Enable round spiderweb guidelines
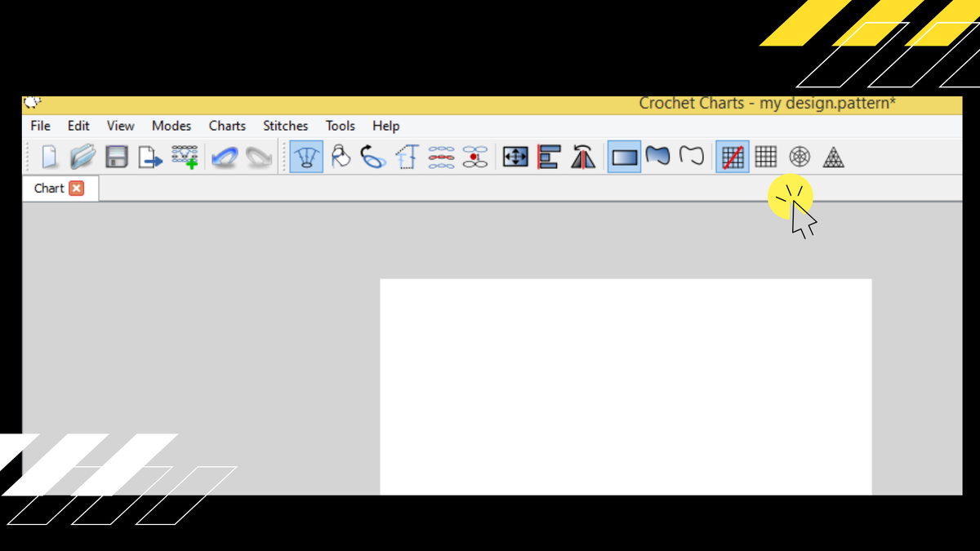980x551 pixels. [x=799, y=157]
